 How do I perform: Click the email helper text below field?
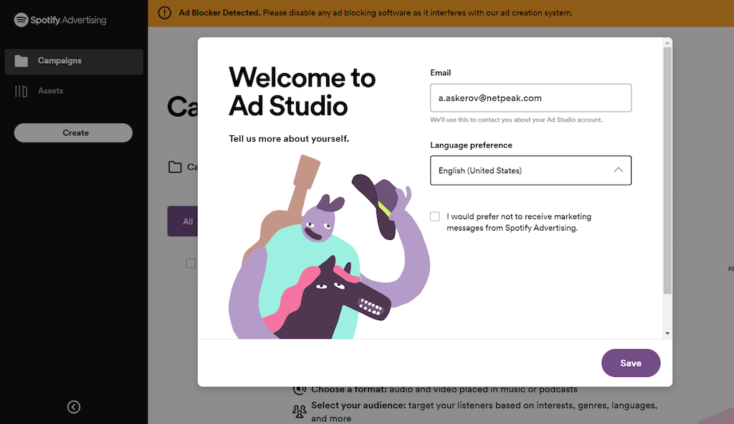[x=516, y=120]
